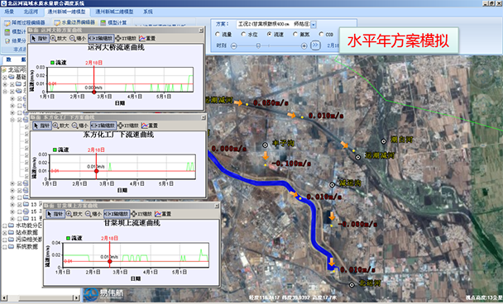503x304 pixels.
Task: Open the 方案 scheme dropdown
Action: point(314,24)
